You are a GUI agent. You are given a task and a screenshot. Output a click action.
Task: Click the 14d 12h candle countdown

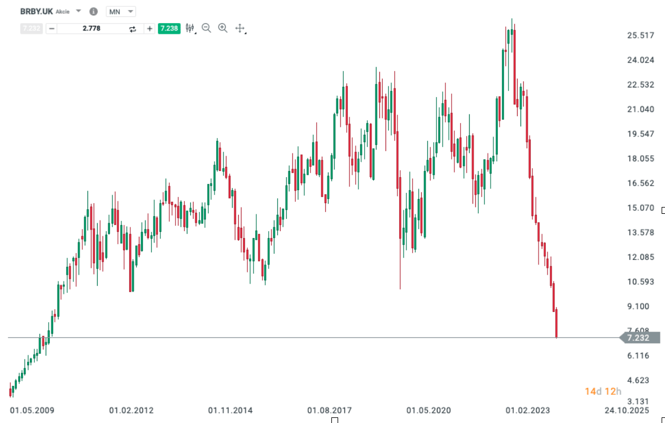[x=603, y=391]
